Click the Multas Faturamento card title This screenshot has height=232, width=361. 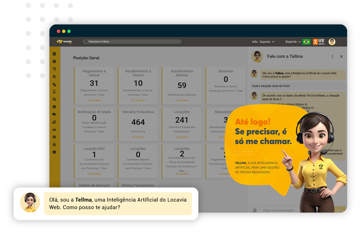[138, 185]
